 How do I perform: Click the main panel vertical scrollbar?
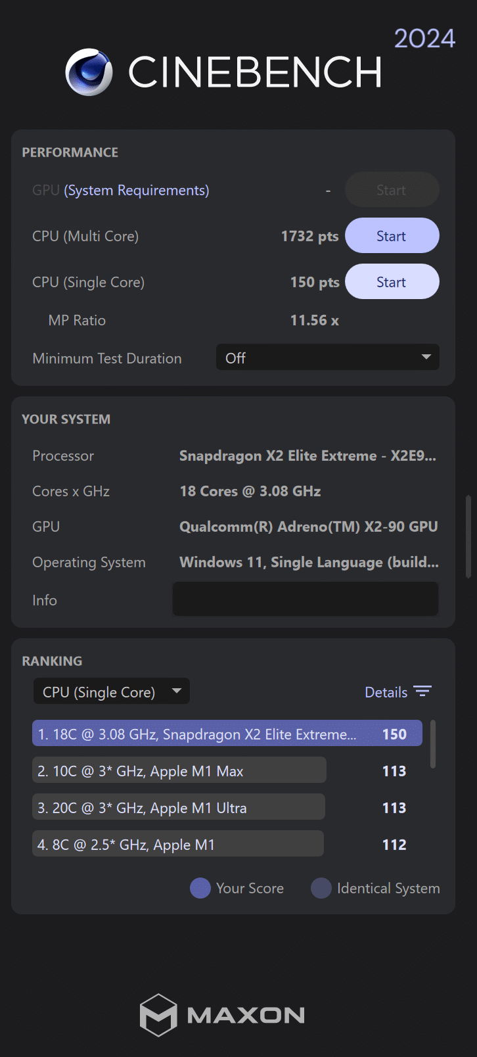(468, 536)
